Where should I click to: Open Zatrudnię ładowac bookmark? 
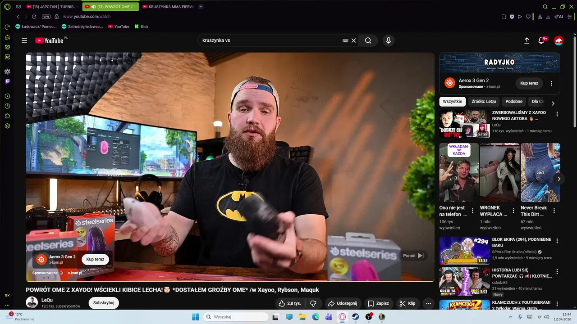pos(82,27)
